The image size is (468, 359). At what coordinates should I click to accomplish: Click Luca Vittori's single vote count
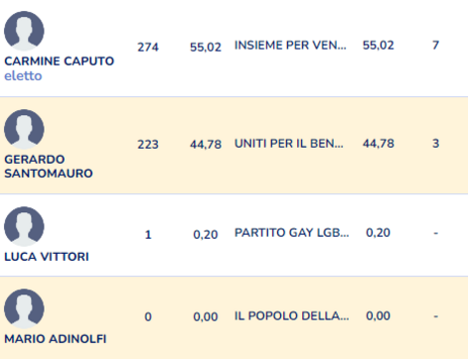[148, 235]
